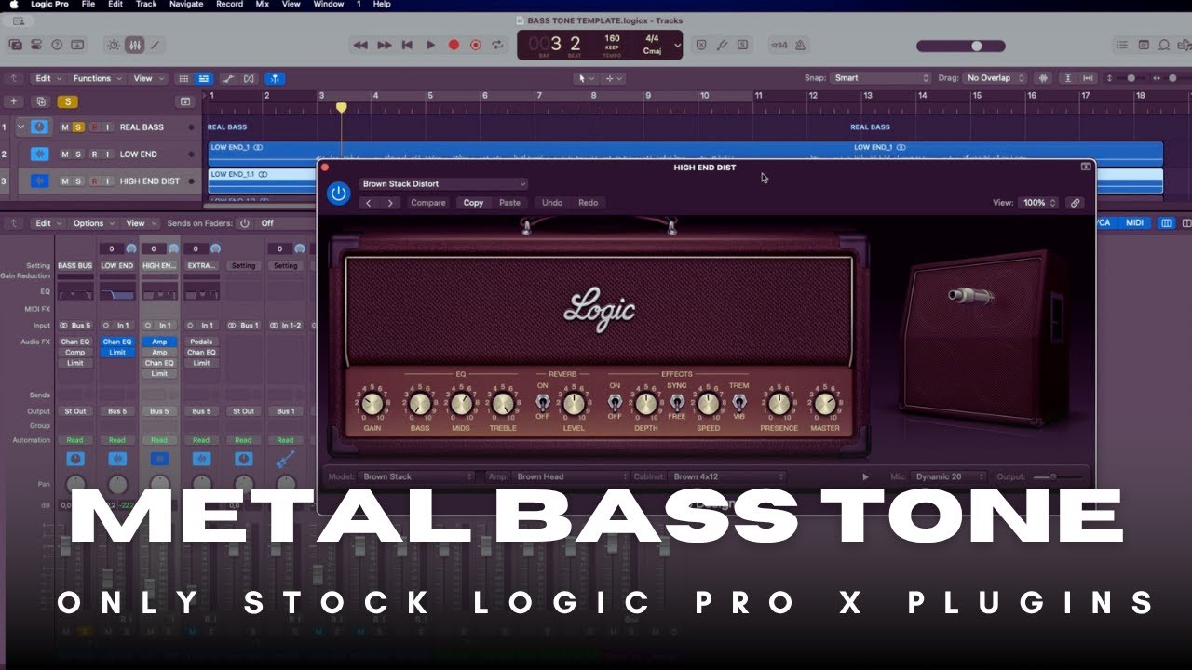Viewport: 1192px width, 670px height.
Task: Open Brown Stack Distort preset dropdown
Action: tap(443, 184)
